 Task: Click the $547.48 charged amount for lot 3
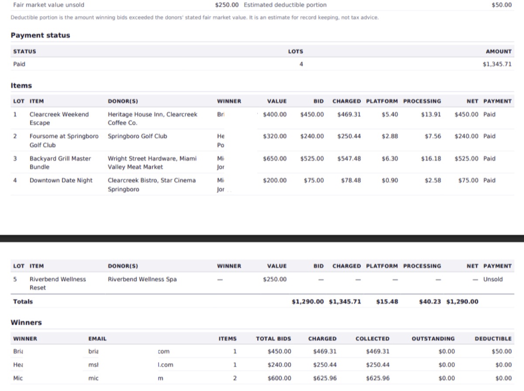pos(349,158)
